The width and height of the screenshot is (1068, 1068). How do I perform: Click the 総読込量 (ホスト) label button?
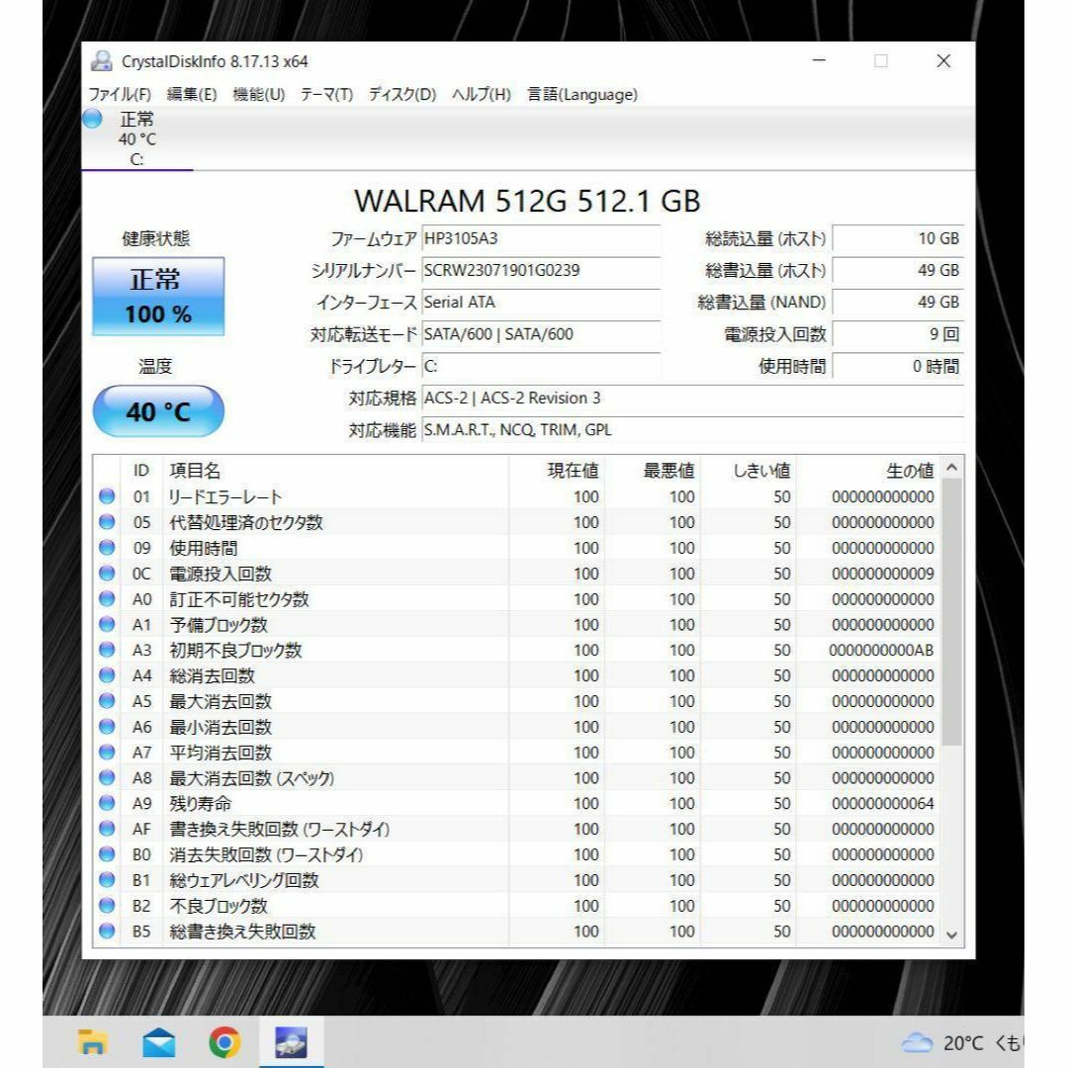click(x=765, y=238)
